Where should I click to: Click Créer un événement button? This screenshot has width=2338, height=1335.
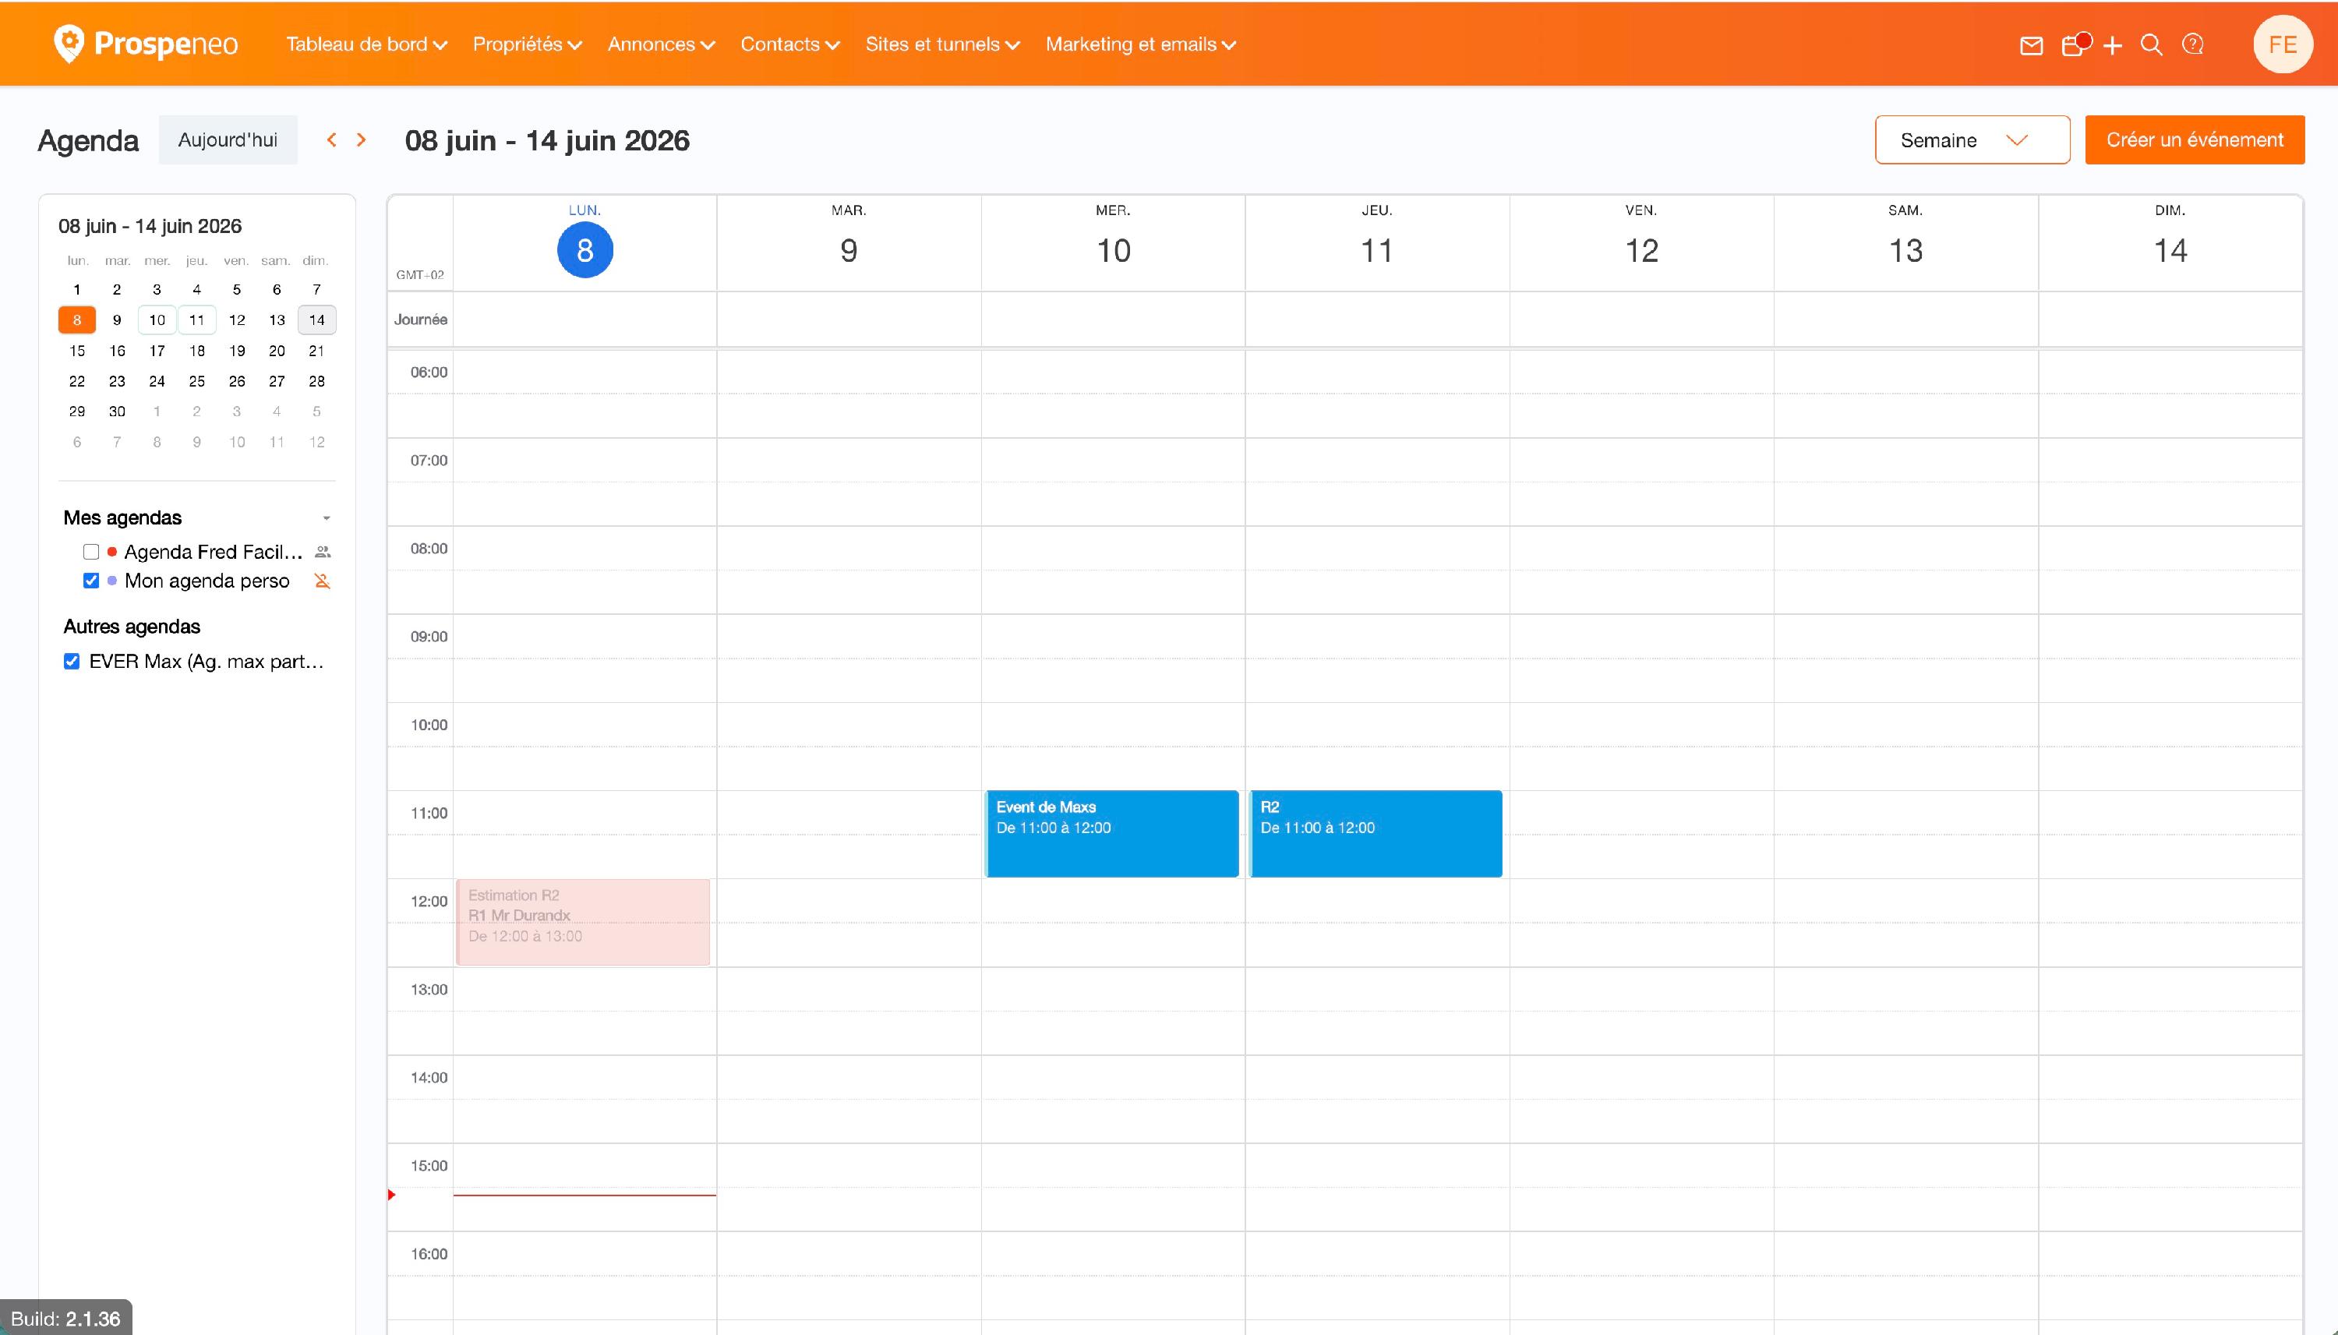[2194, 140]
